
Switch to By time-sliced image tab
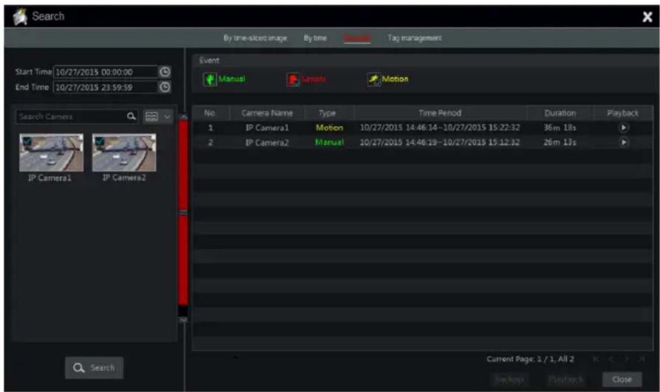point(255,38)
